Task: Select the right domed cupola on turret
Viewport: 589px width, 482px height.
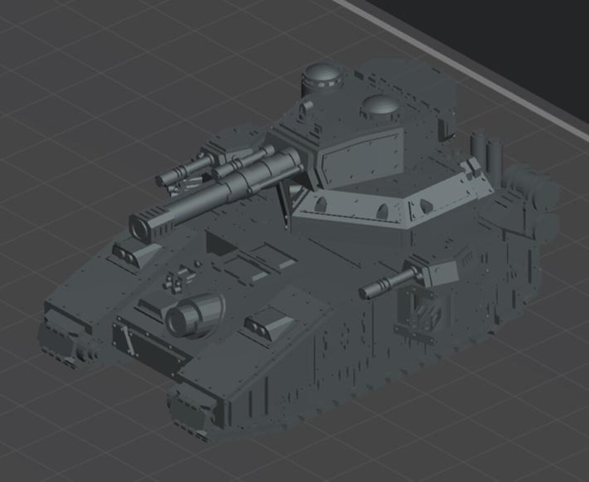Action: coord(379,106)
